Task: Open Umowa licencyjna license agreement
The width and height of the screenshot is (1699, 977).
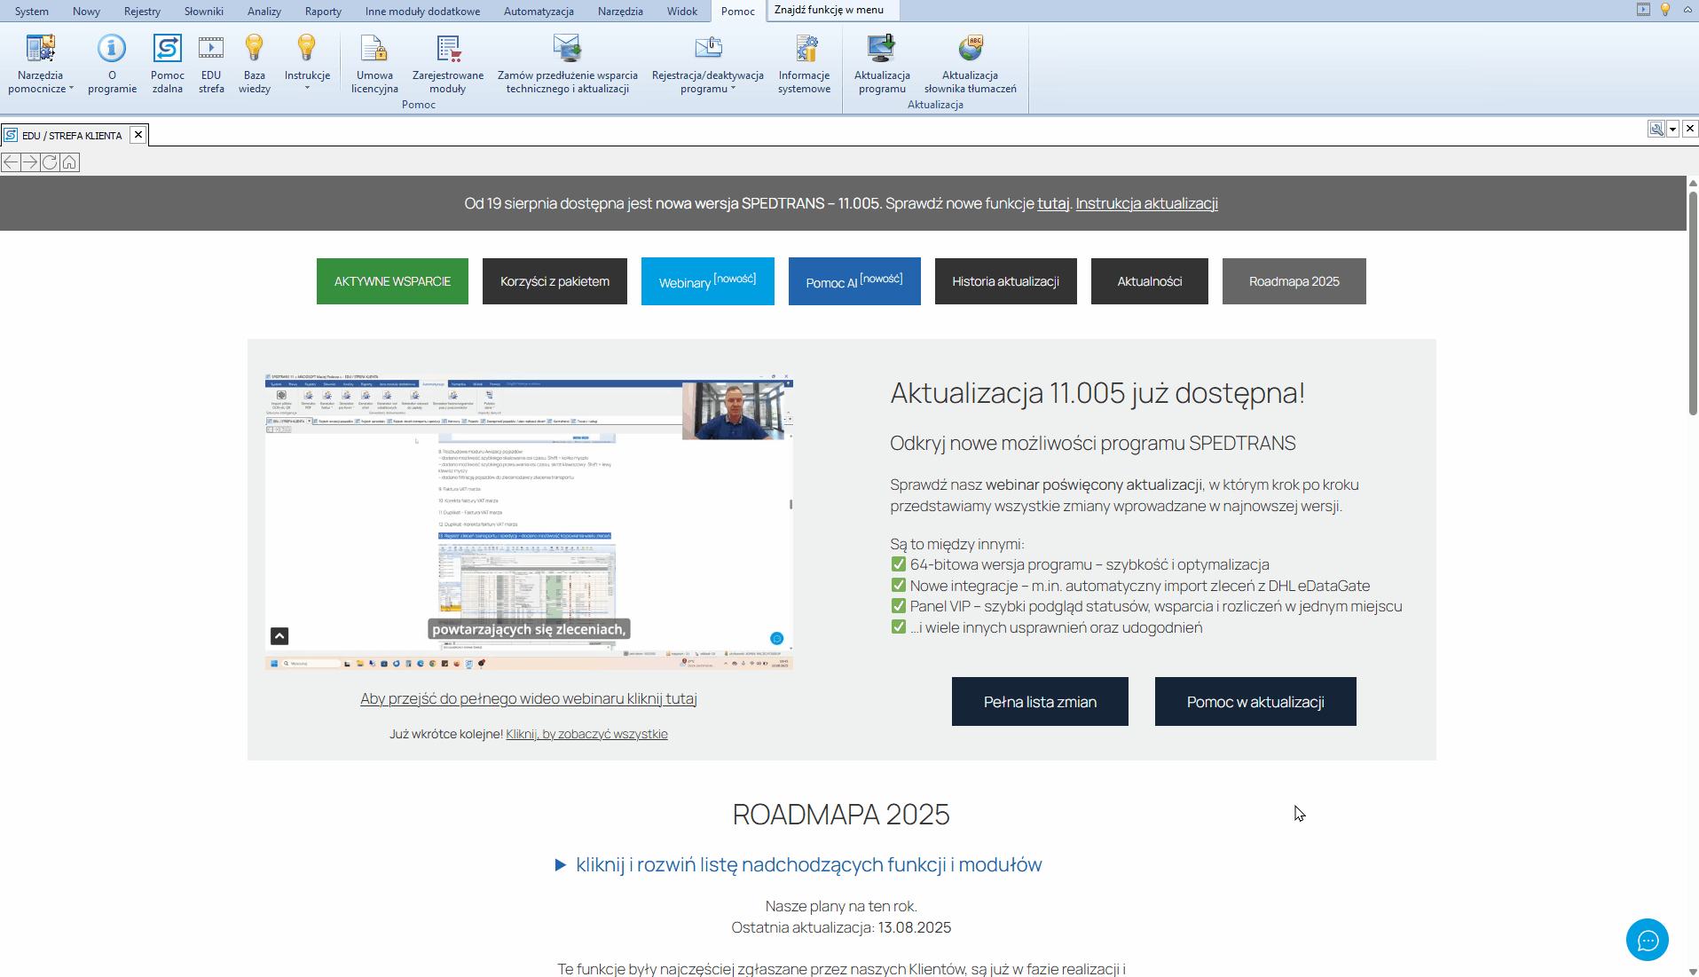Action: click(374, 62)
